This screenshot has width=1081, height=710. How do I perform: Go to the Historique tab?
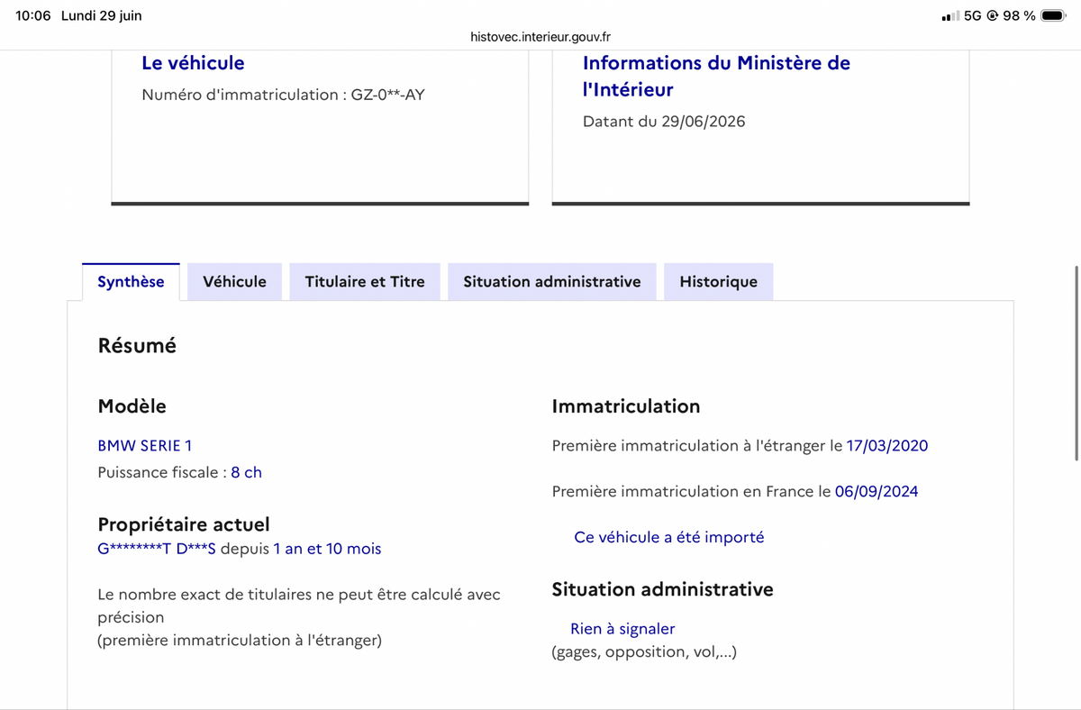click(718, 282)
